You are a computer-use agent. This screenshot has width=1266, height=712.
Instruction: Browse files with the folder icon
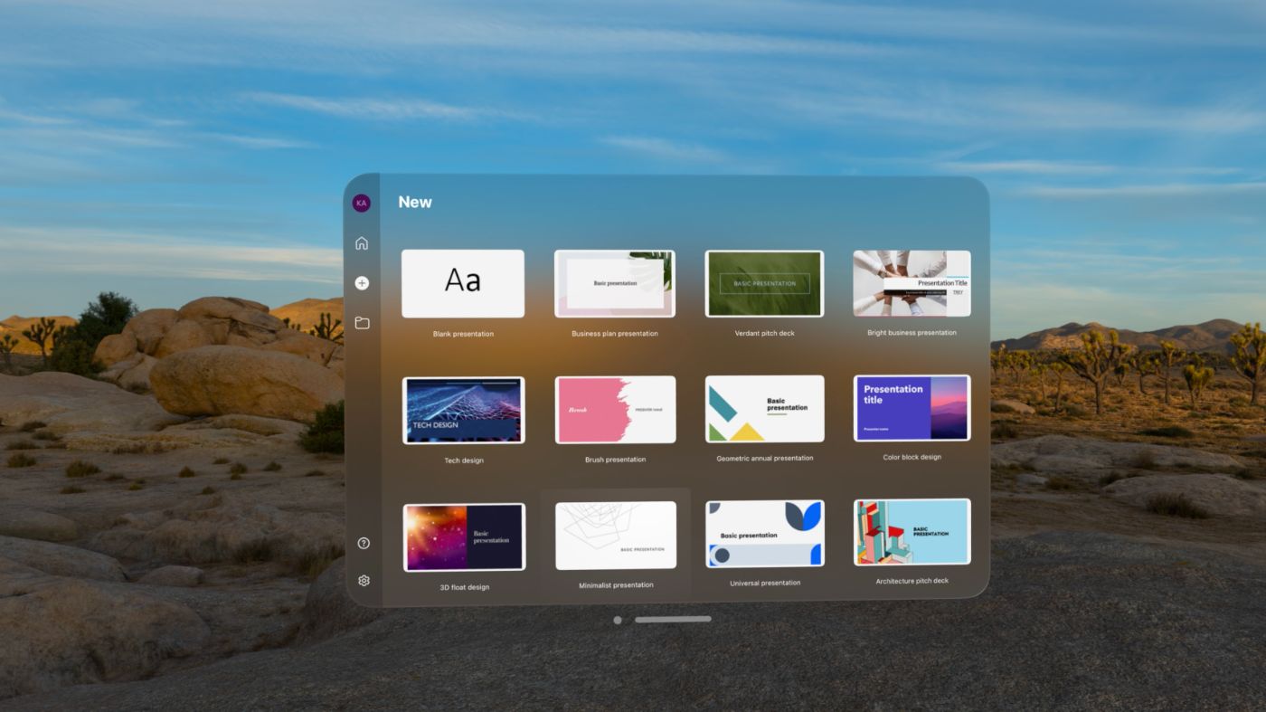click(x=361, y=322)
